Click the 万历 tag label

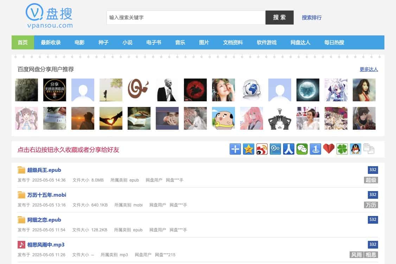coord(371,205)
